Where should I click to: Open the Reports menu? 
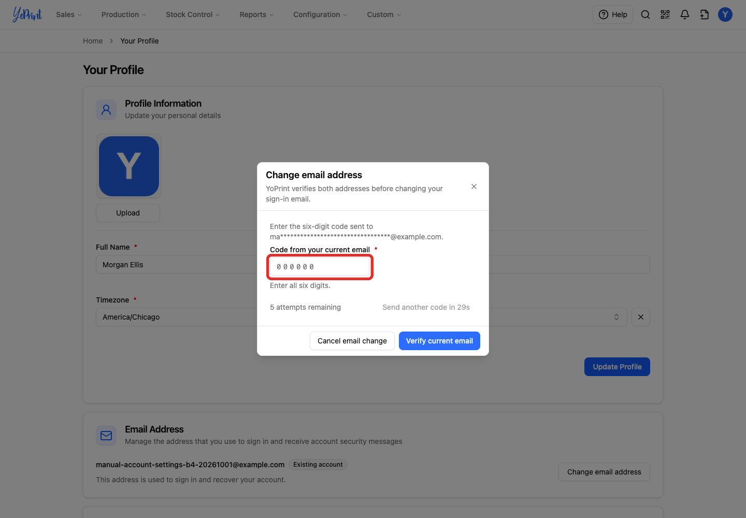tap(256, 15)
